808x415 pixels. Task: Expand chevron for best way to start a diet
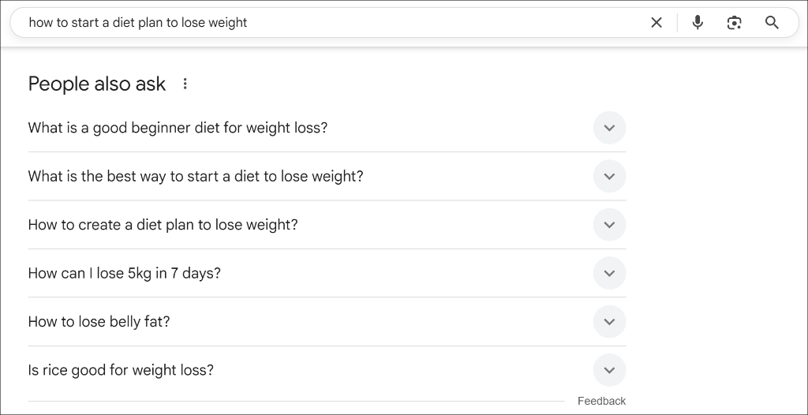coord(610,176)
